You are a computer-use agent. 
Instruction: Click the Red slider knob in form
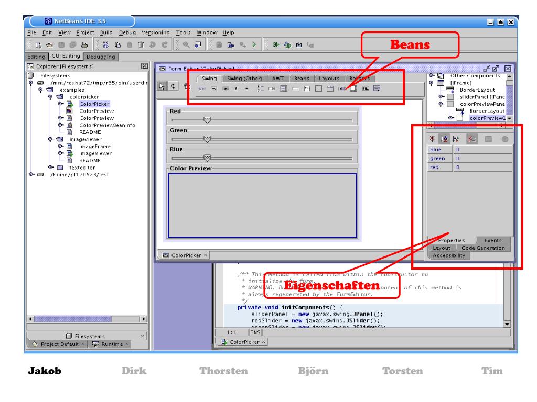[x=207, y=120]
